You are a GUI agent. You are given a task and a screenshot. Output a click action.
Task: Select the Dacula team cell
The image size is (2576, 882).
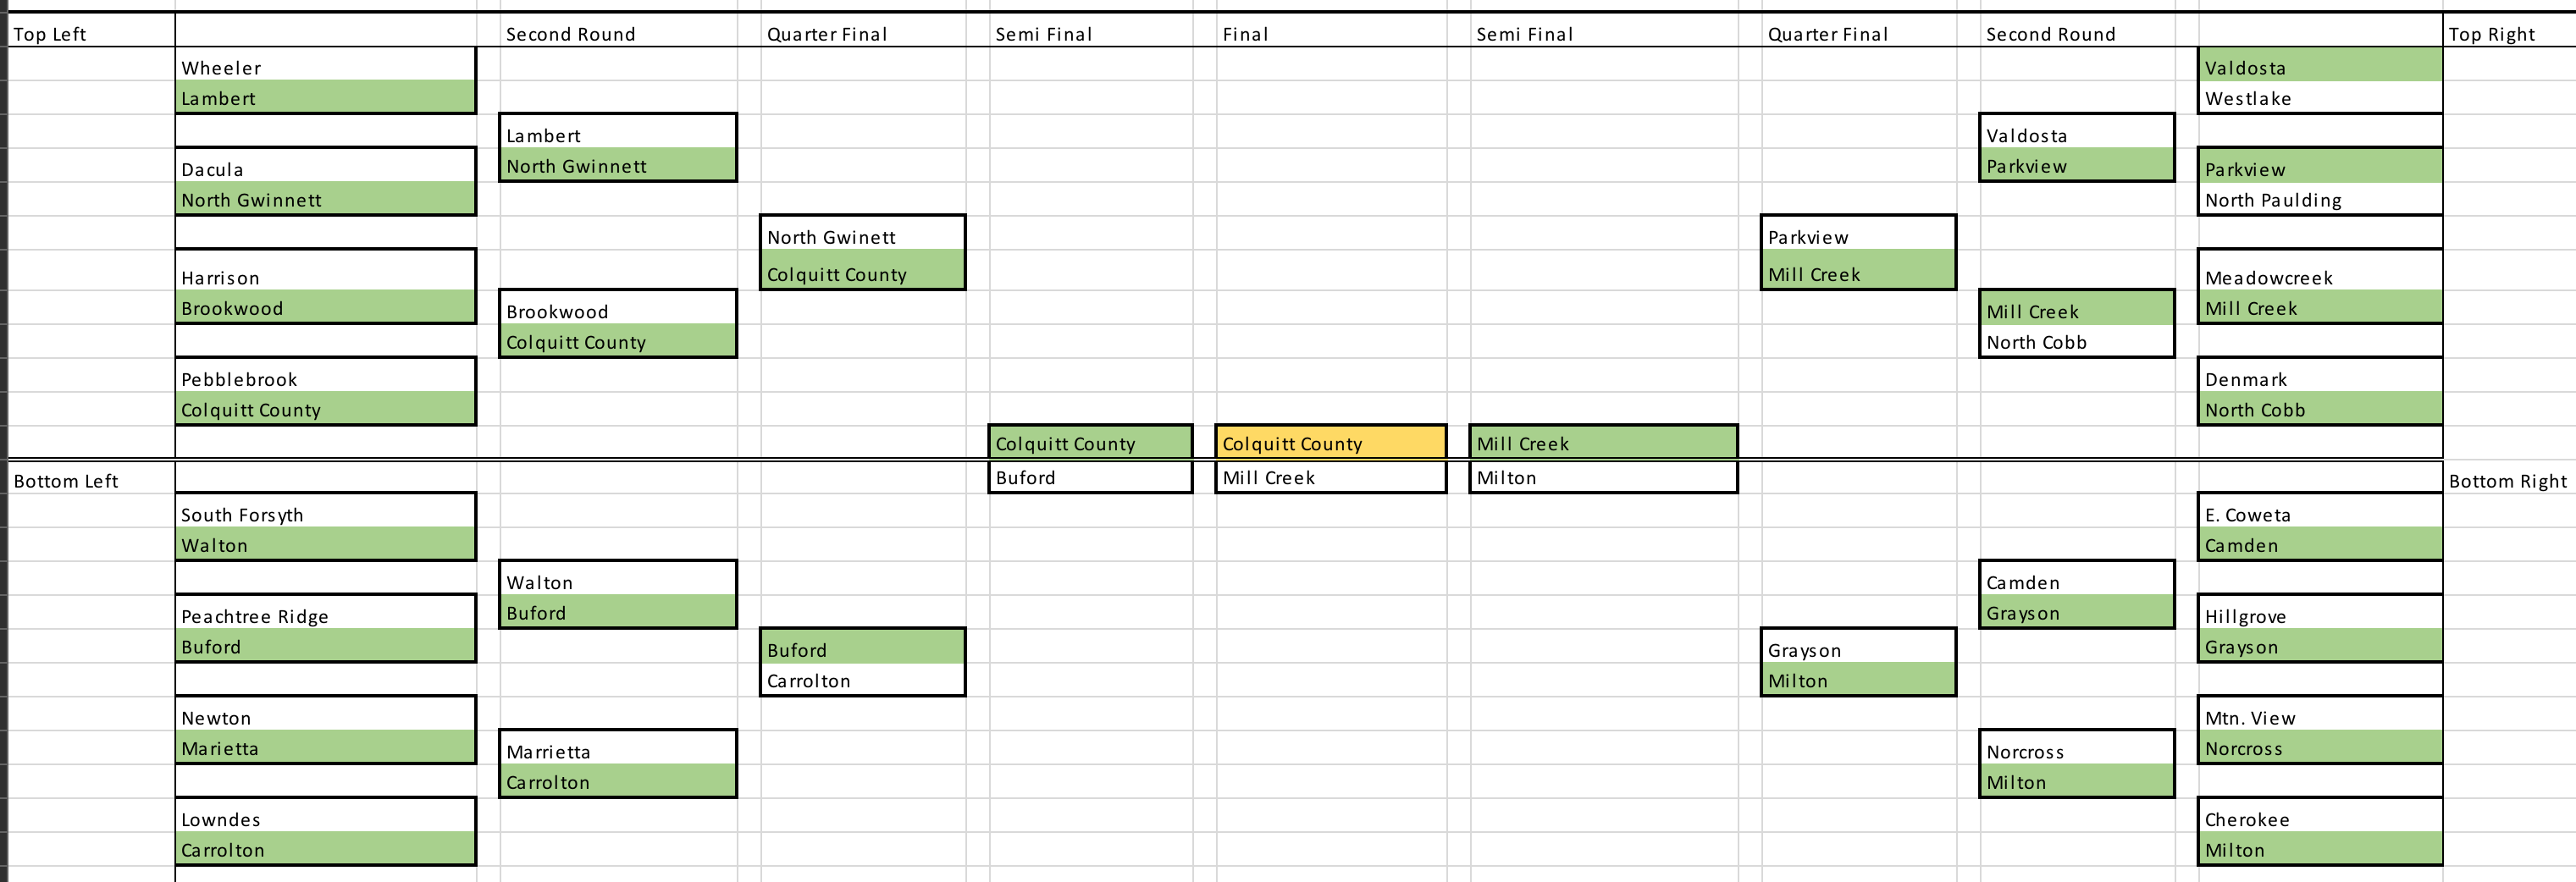pos(325,169)
